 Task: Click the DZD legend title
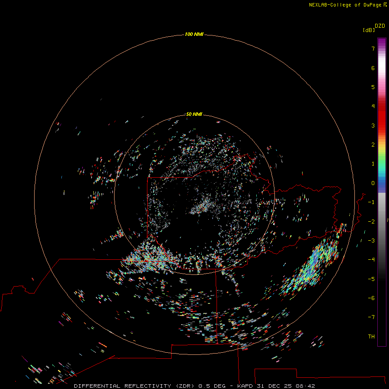380,26
